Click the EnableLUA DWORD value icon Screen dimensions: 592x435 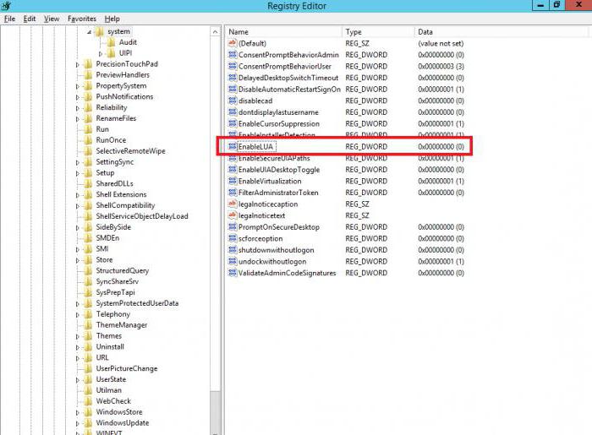[x=232, y=147]
